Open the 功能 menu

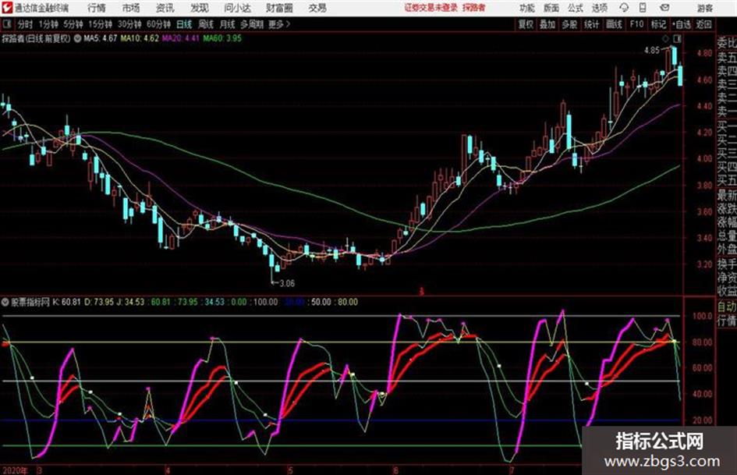(x=527, y=8)
